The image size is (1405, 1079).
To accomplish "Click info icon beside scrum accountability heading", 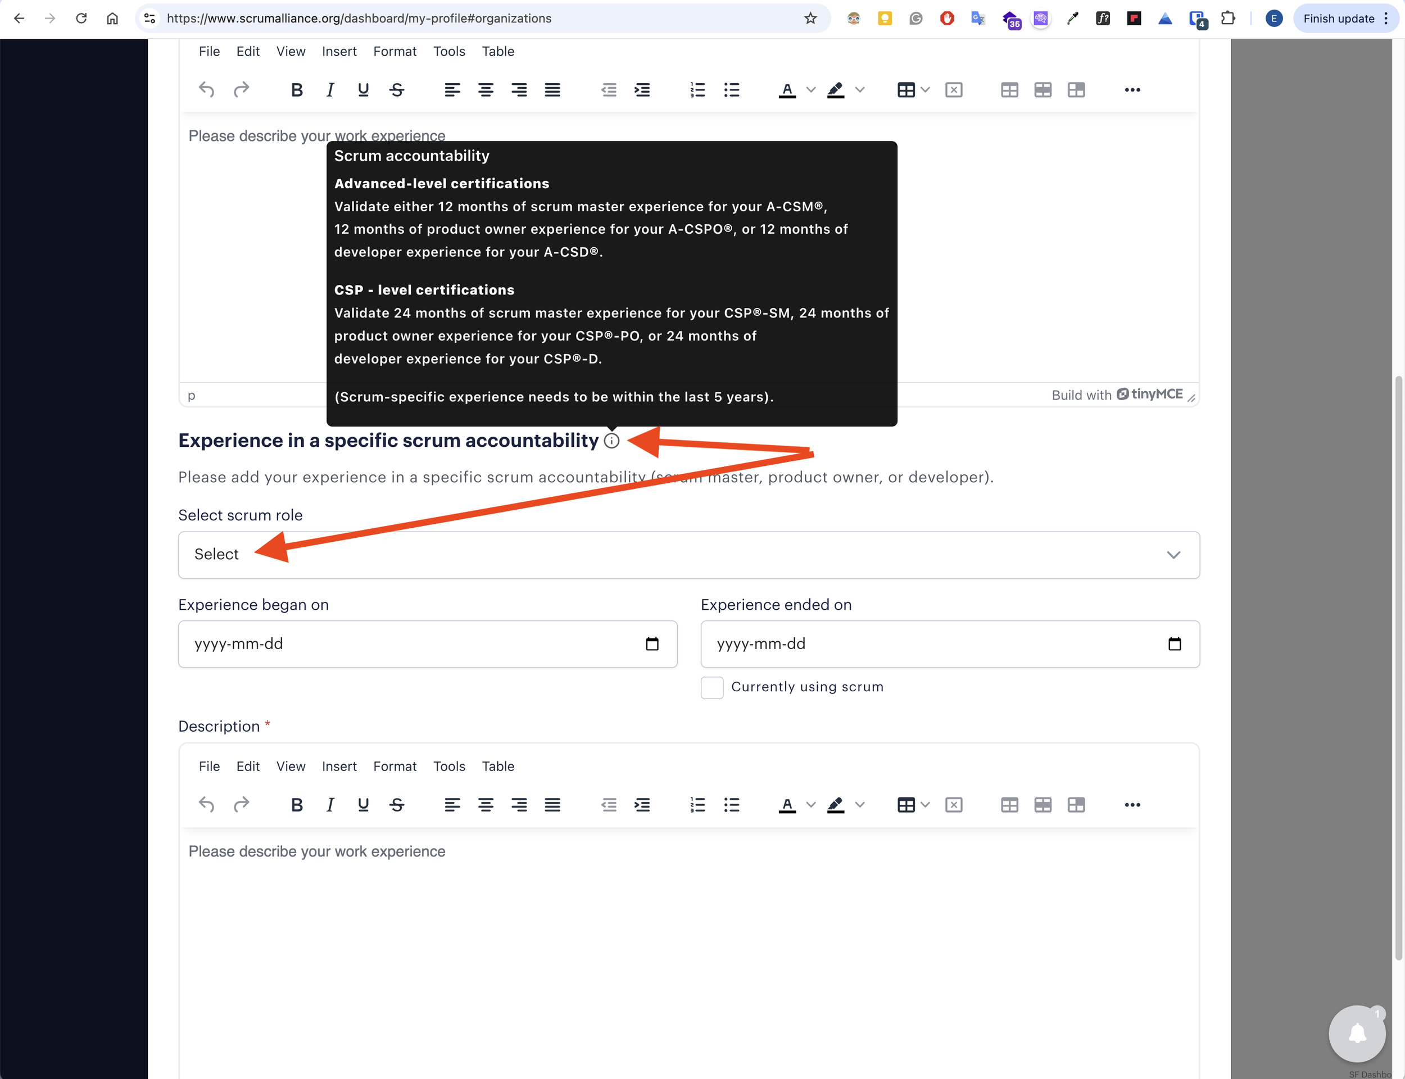I will click(x=612, y=441).
